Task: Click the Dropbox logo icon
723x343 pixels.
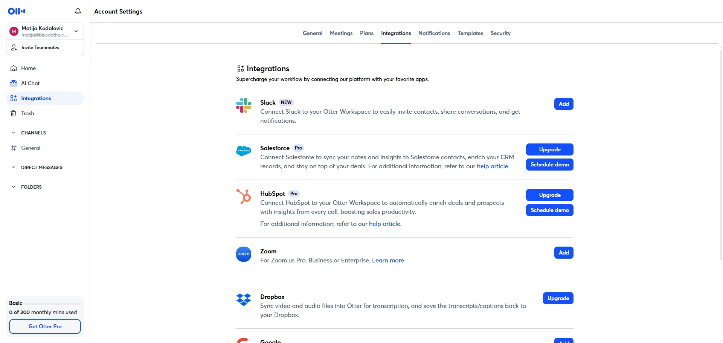Action: [244, 300]
